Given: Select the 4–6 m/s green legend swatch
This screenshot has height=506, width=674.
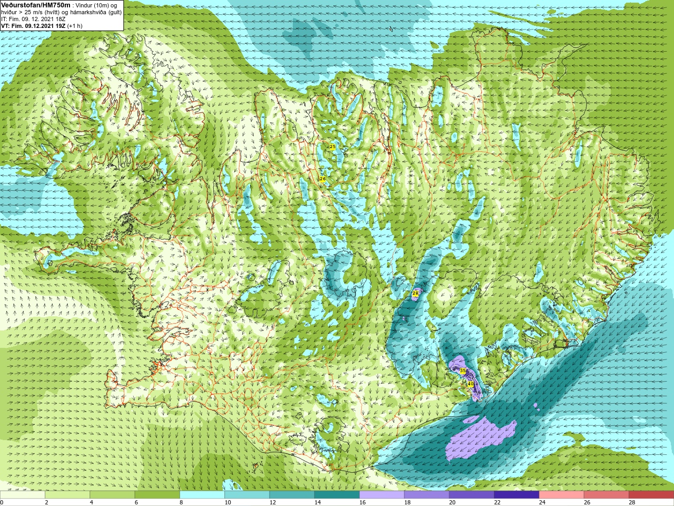Looking at the screenshot, I should (112, 495).
